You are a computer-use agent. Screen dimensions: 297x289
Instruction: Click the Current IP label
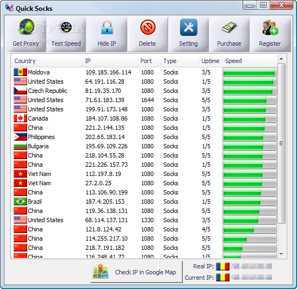[x=199, y=278]
